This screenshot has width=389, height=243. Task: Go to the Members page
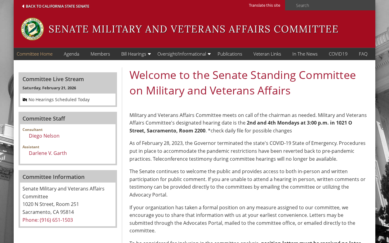point(100,54)
